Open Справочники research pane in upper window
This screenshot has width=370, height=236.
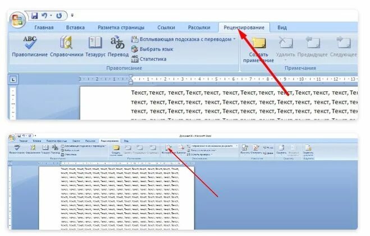pyautogui.click(x=67, y=46)
